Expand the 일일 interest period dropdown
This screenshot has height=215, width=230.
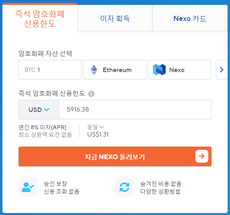coord(95,127)
